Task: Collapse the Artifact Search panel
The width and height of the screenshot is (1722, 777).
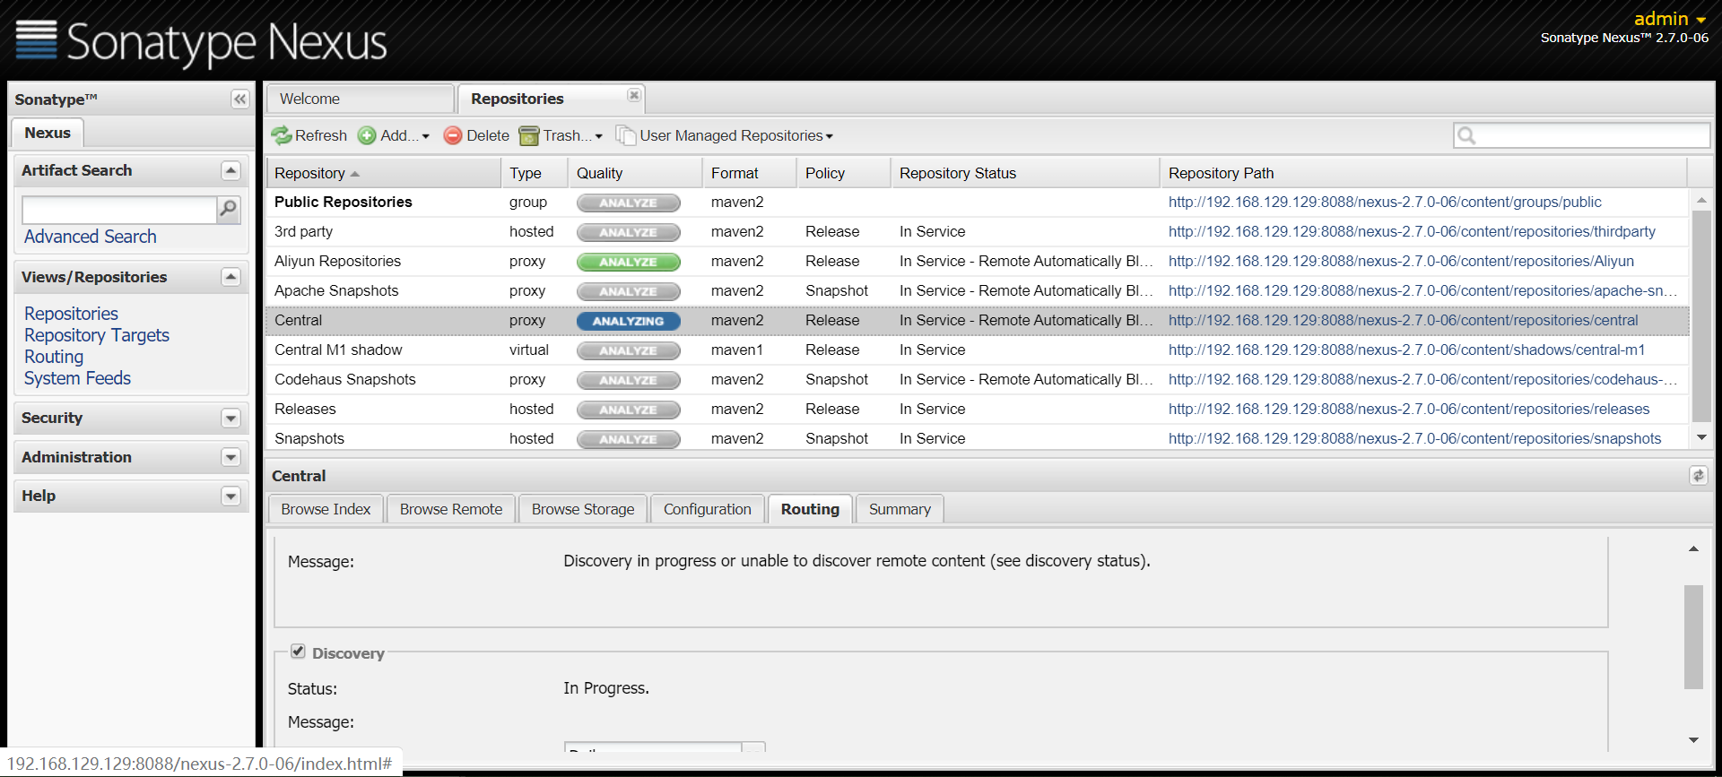Action: (x=230, y=170)
